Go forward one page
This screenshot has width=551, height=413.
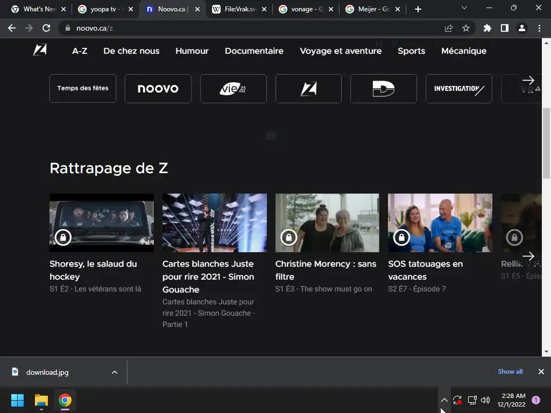[x=29, y=28]
